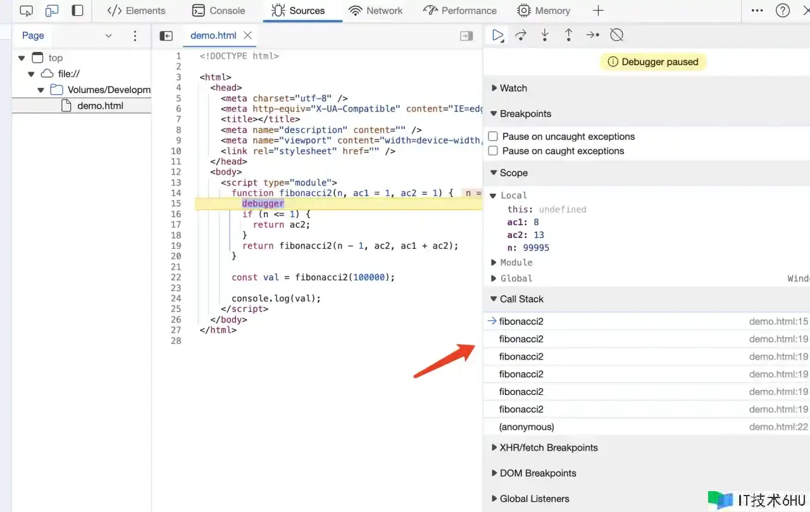Collapse the file:// tree node
810x512 pixels.
[31, 74]
